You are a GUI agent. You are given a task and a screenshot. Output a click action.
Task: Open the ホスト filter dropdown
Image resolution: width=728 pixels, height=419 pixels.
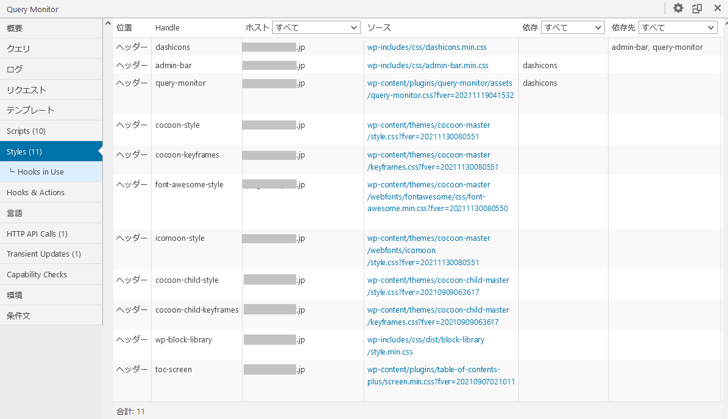(317, 27)
